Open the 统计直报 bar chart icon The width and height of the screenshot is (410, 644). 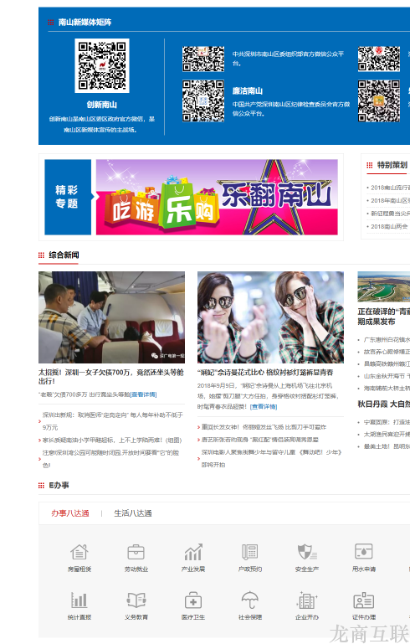point(79,600)
